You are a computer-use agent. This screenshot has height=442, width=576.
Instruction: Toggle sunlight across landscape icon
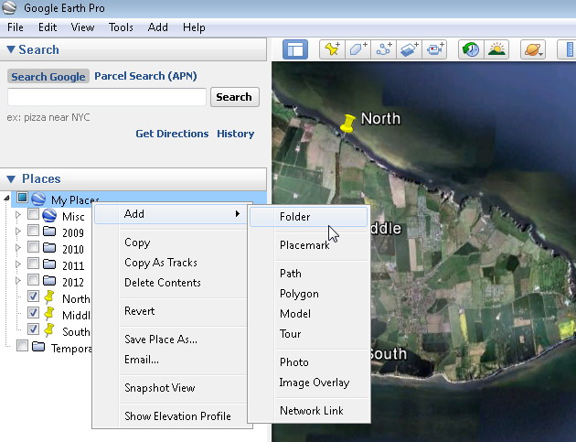tap(496, 49)
